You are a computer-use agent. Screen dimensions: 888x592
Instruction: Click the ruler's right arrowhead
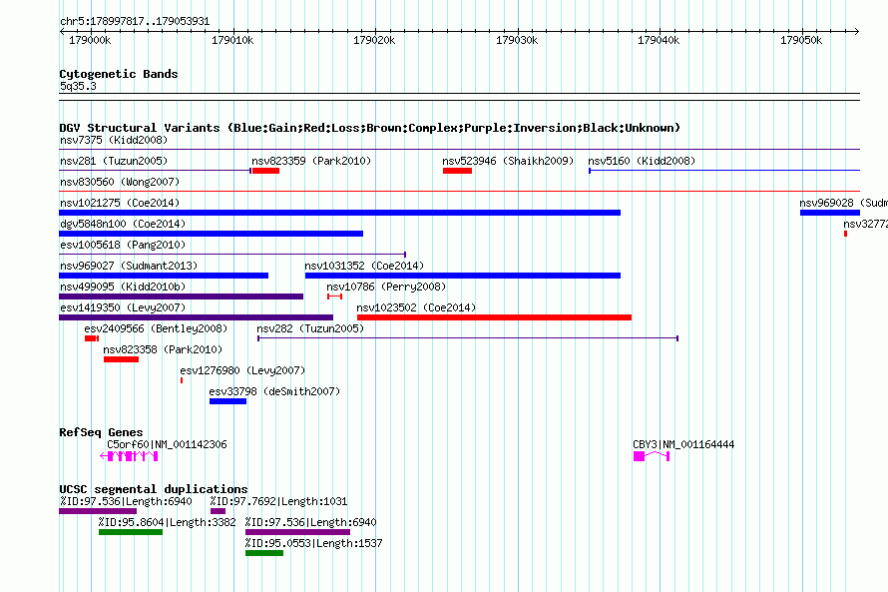[x=857, y=32]
